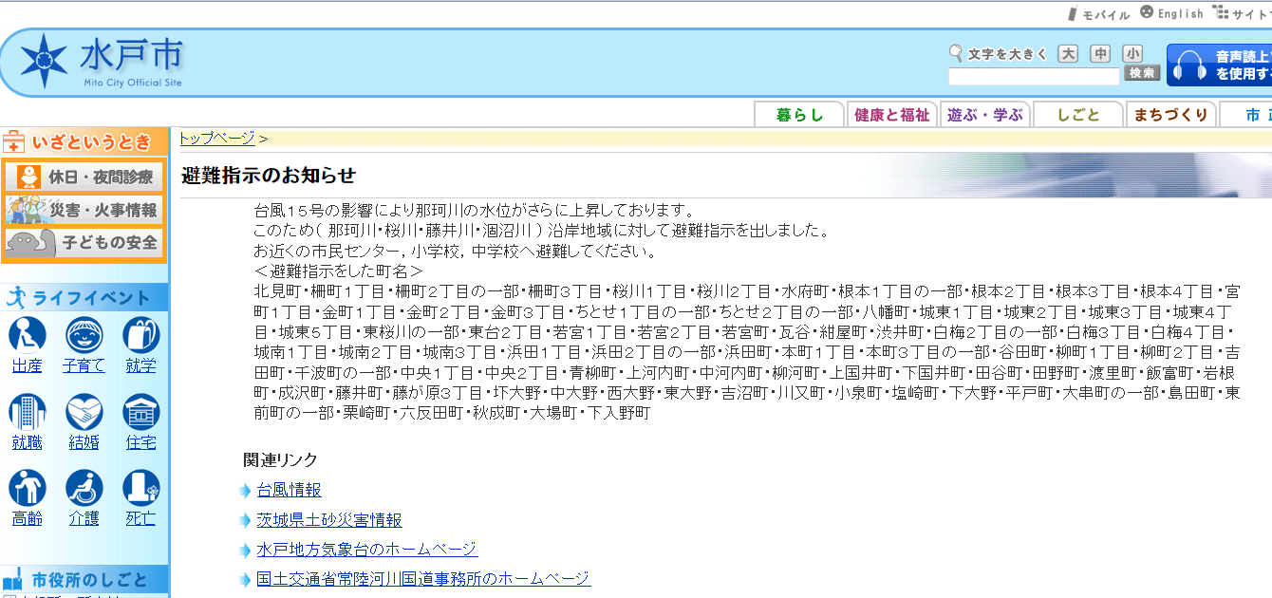Open the 暮らし navigation tab

[x=799, y=115]
